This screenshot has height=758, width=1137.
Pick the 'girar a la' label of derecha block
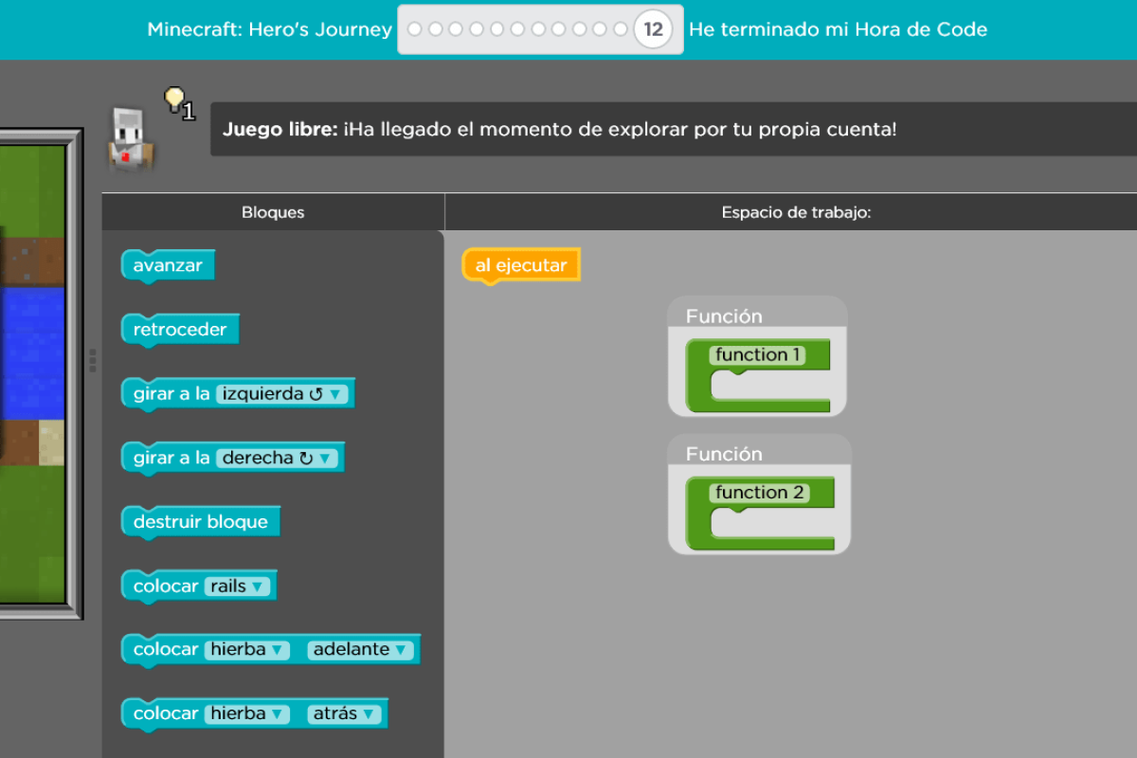pos(171,459)
